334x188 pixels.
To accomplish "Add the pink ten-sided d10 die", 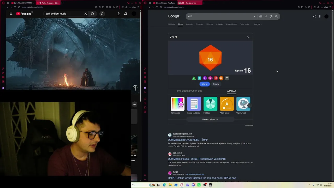I will point(210,78).
